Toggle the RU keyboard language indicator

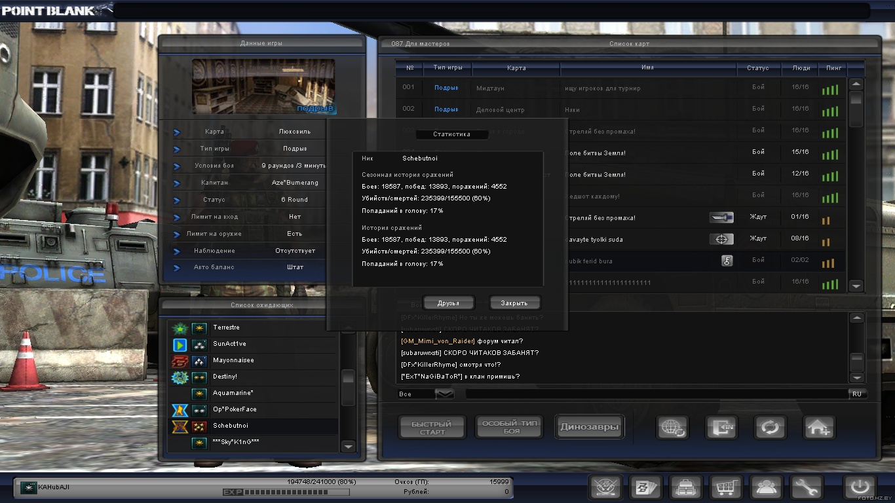point(857,394)
